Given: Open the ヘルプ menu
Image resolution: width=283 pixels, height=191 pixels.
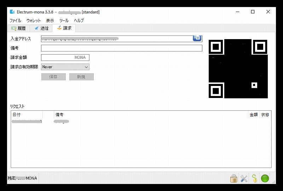Looking at the screenshot, I should [x=79, y=20].
